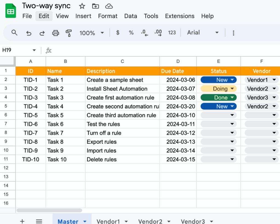Add a new sheet with the plus button
This screenshot has height=224, width=280.
[x=22, y=221]
